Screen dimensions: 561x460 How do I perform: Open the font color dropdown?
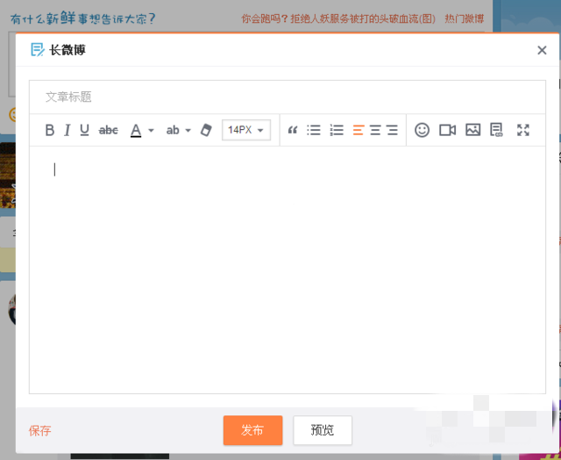(x=141, y=130)
